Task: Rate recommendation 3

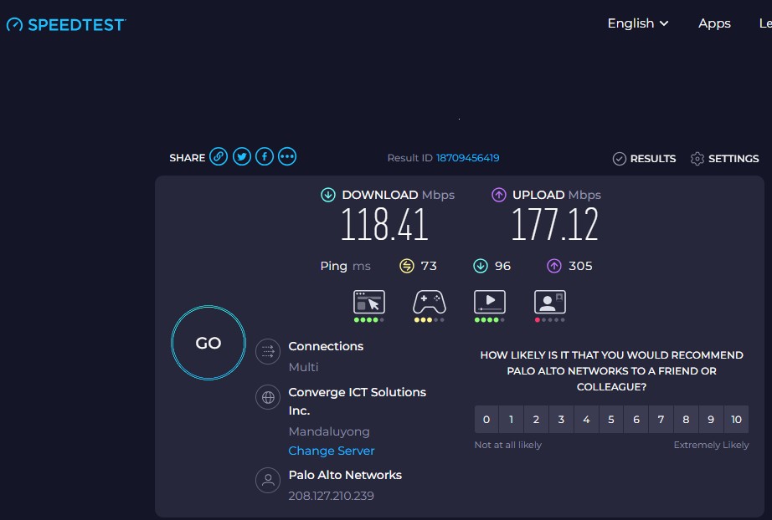Action: [x=561, y=419]
